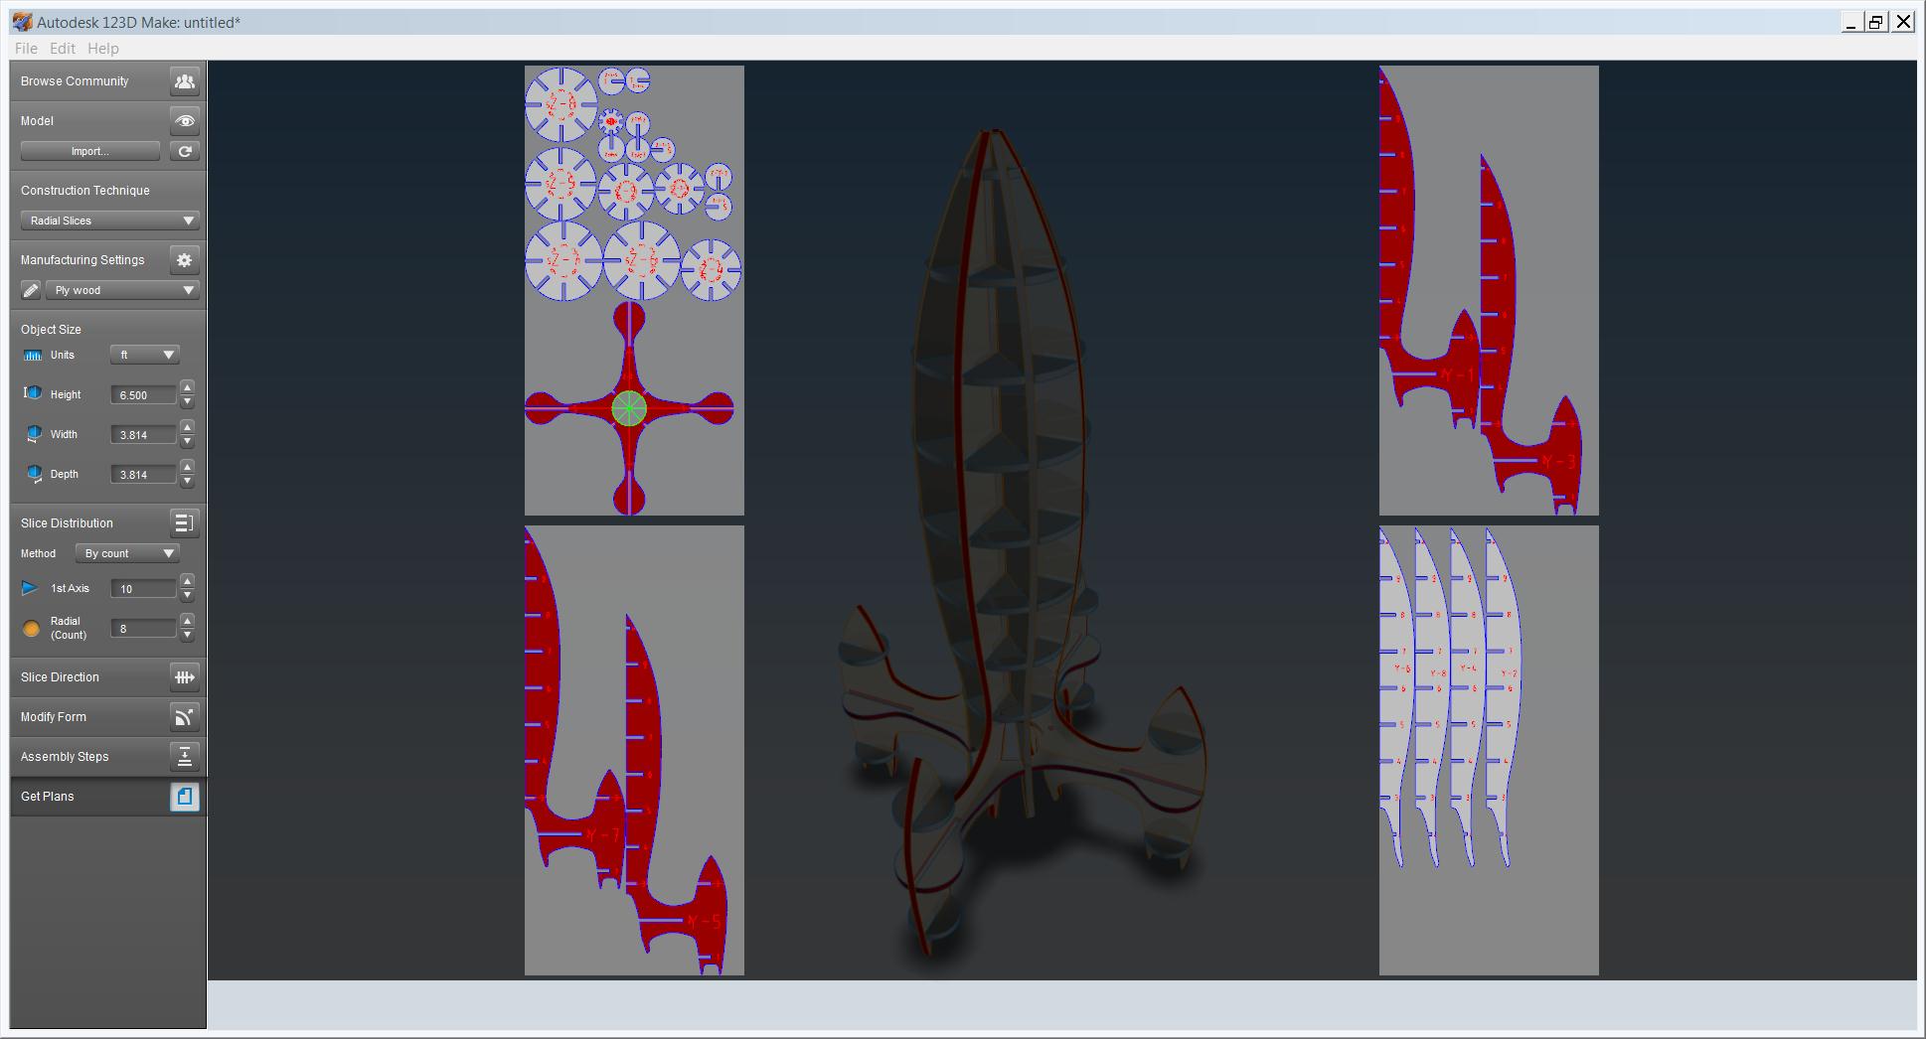Click the Depth dimension icon
The image size is (1926, 1039).
pos(34,474)
